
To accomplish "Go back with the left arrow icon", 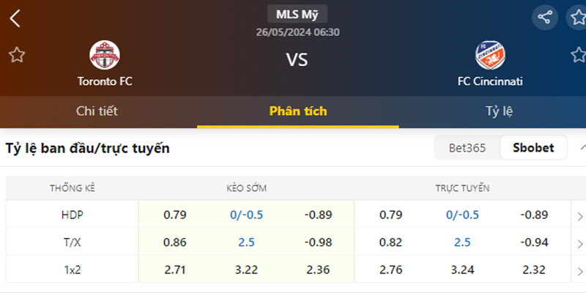I will click(15, 18).
